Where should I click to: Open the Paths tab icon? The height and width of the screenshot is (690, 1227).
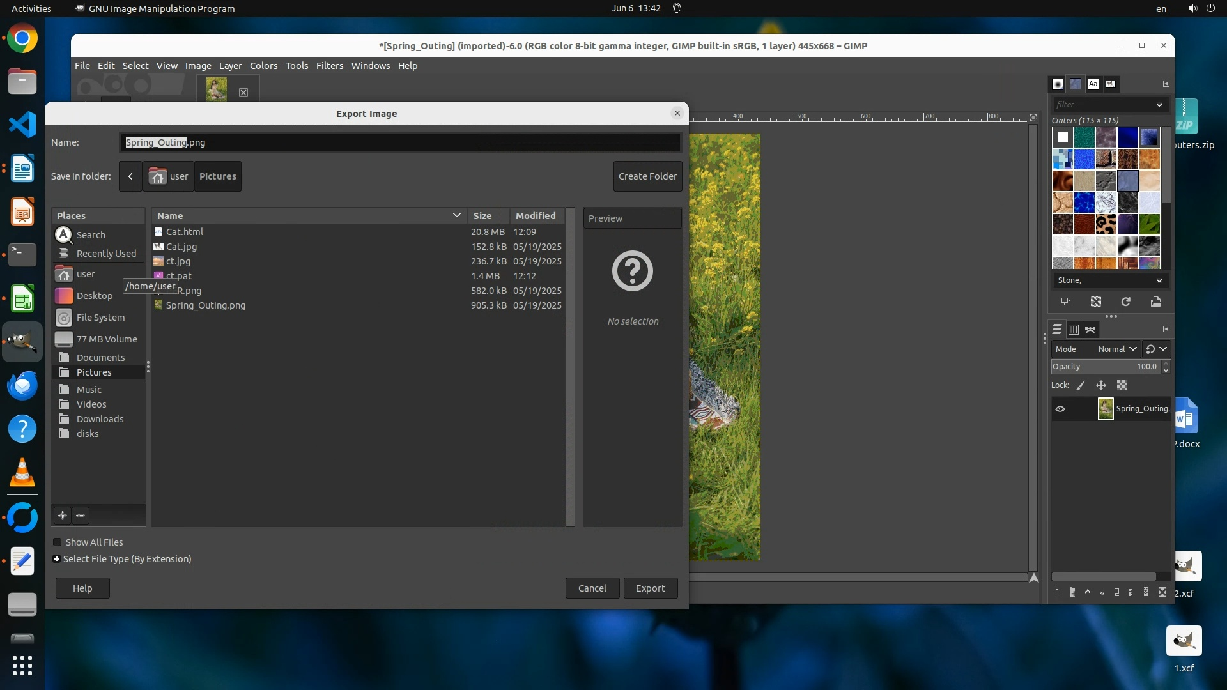pos(1091,330)
